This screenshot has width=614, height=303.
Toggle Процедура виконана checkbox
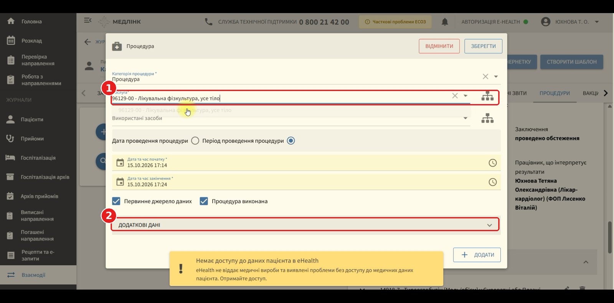204,201
